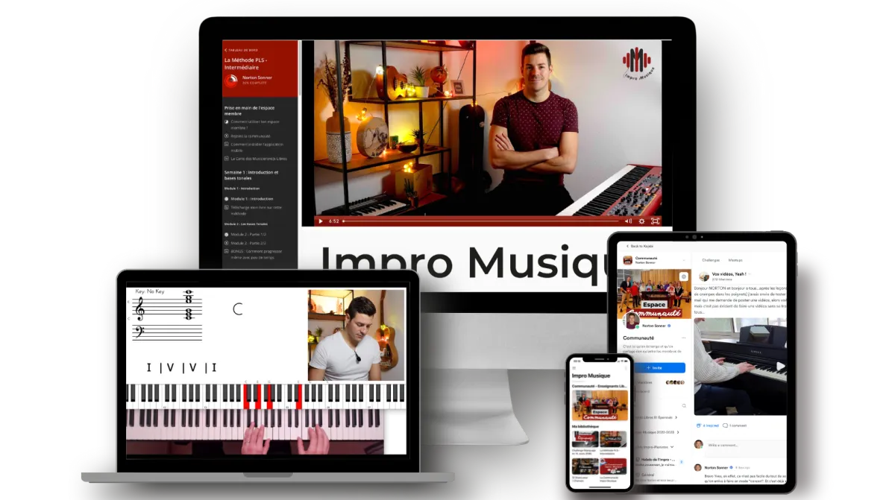
Task: Open lesson Comment installer l'application mobile
Action: tap(256, 147)
